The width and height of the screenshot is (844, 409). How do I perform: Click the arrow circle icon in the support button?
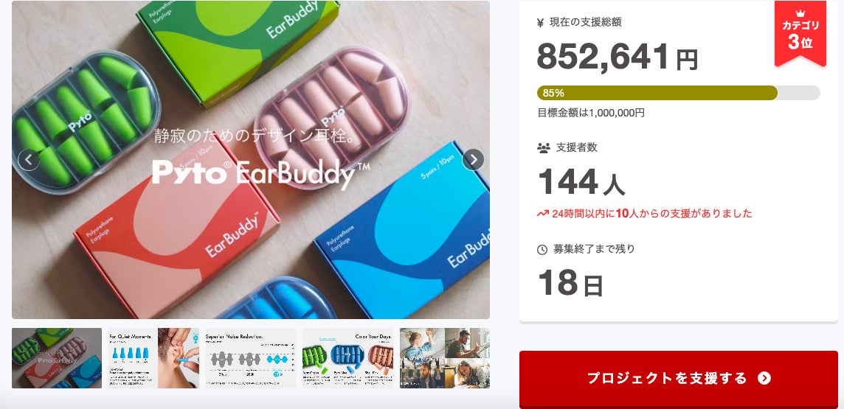764,378
